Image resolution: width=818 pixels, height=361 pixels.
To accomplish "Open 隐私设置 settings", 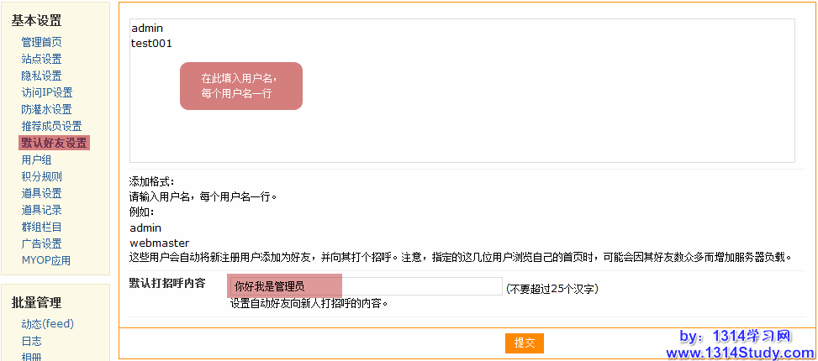I will click(x=41, y=76).
